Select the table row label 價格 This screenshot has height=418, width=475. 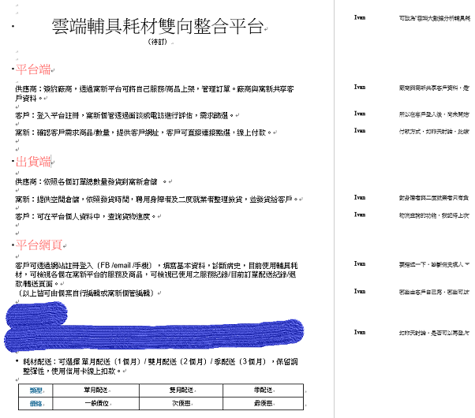36,404
